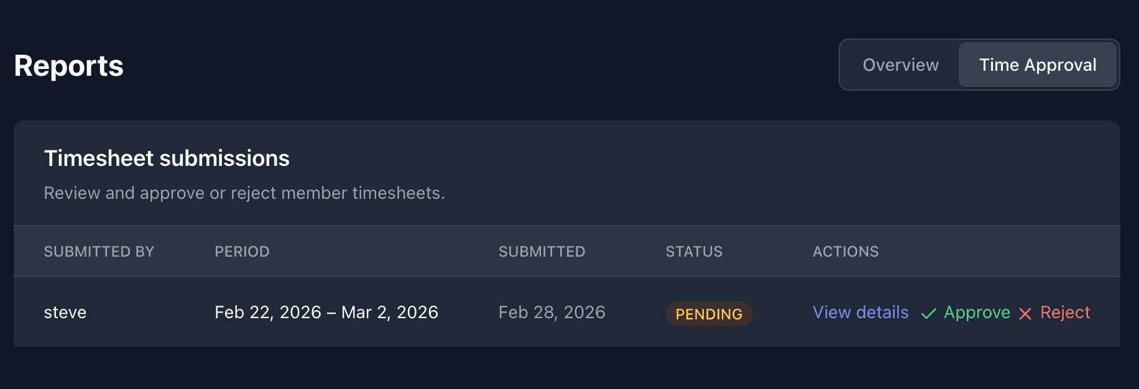Select the Time Approval tab
1139x389 pixels.
point(1037,65)
